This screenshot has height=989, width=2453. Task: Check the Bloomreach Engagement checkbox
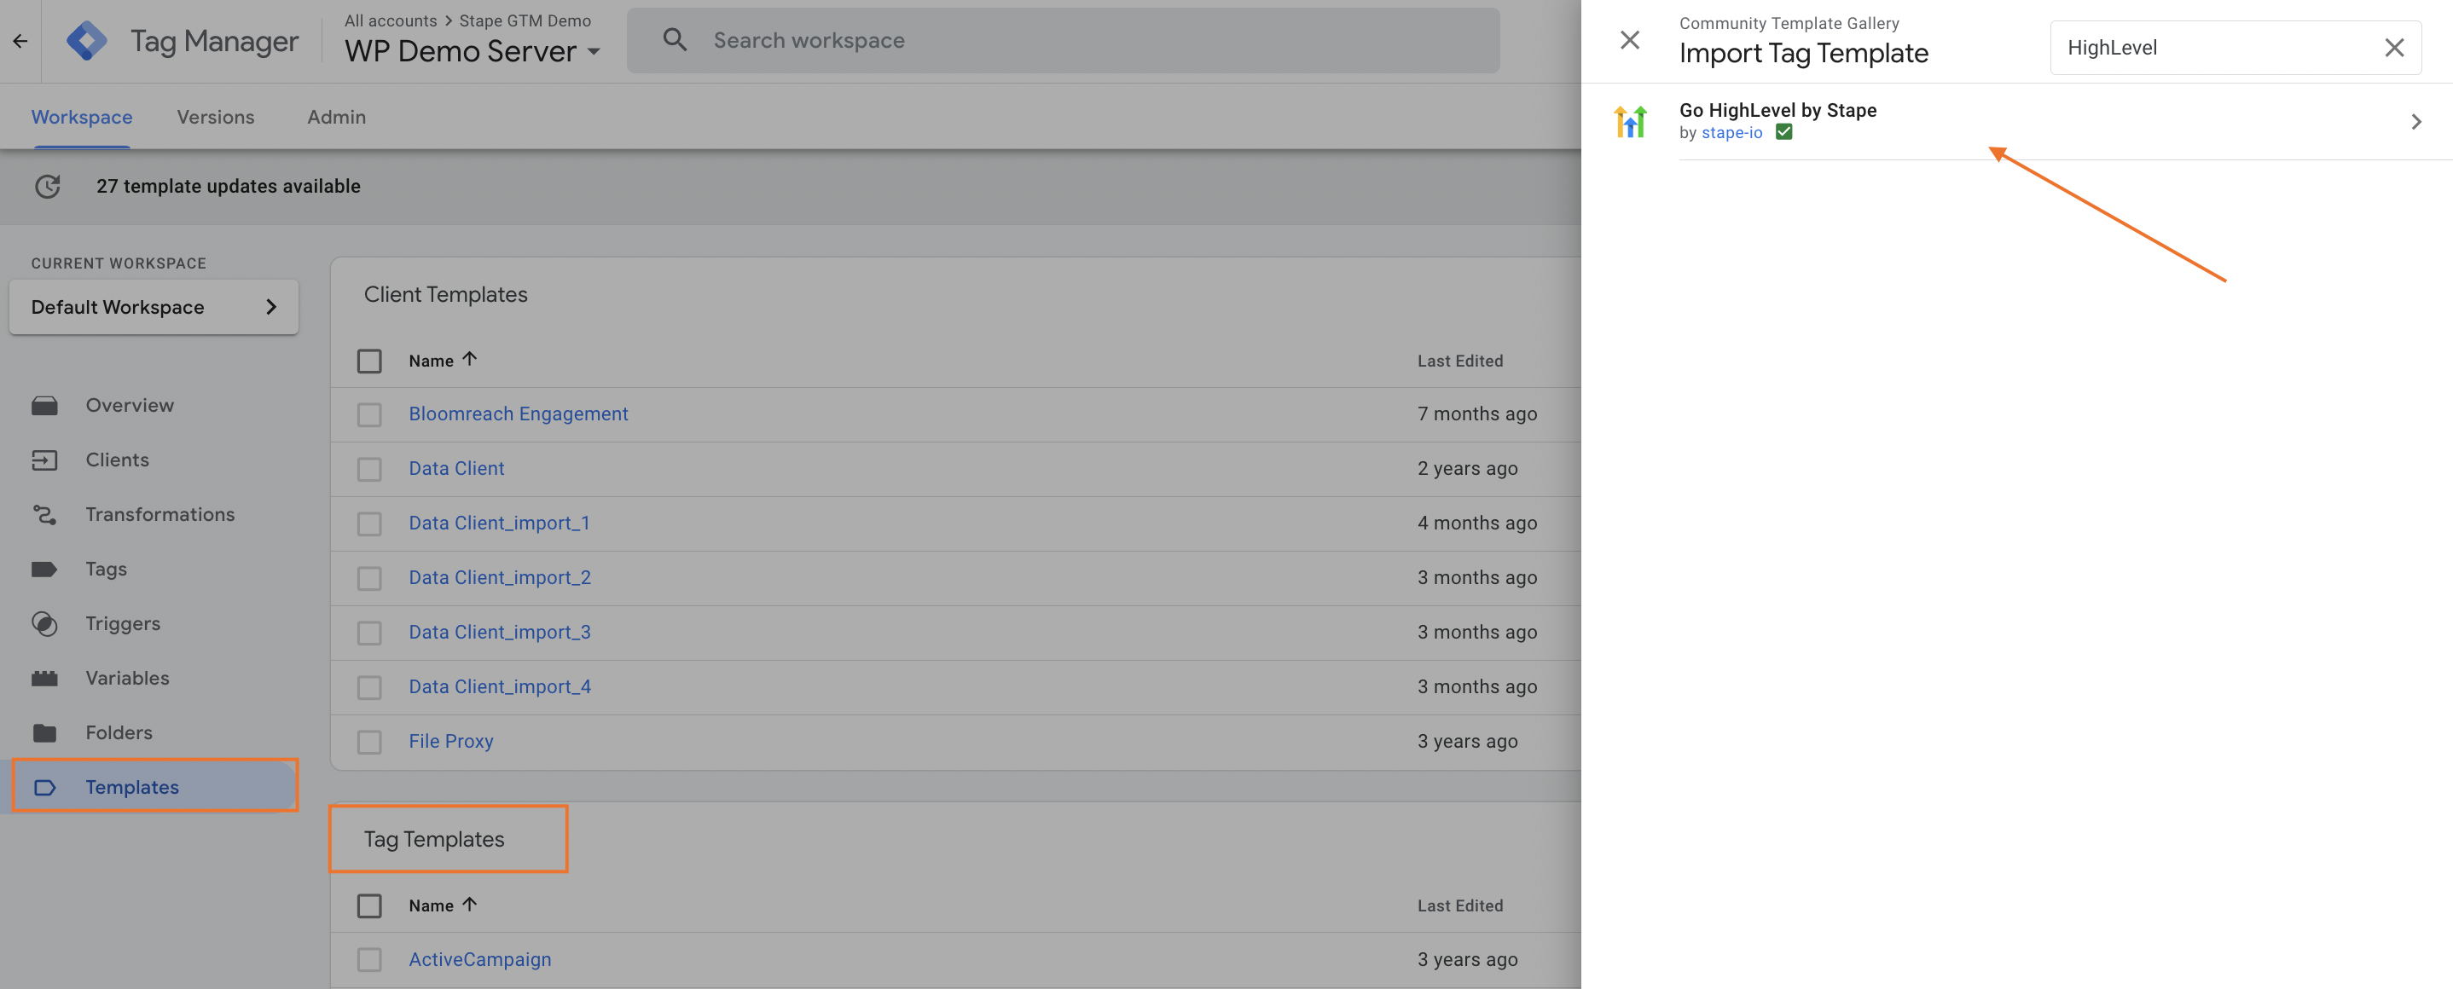tap(369, 415)
